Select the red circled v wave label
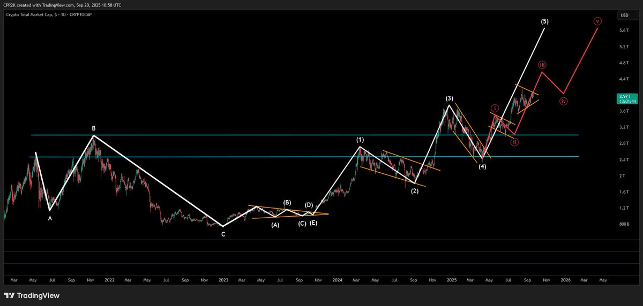 [x=598, y=21]
